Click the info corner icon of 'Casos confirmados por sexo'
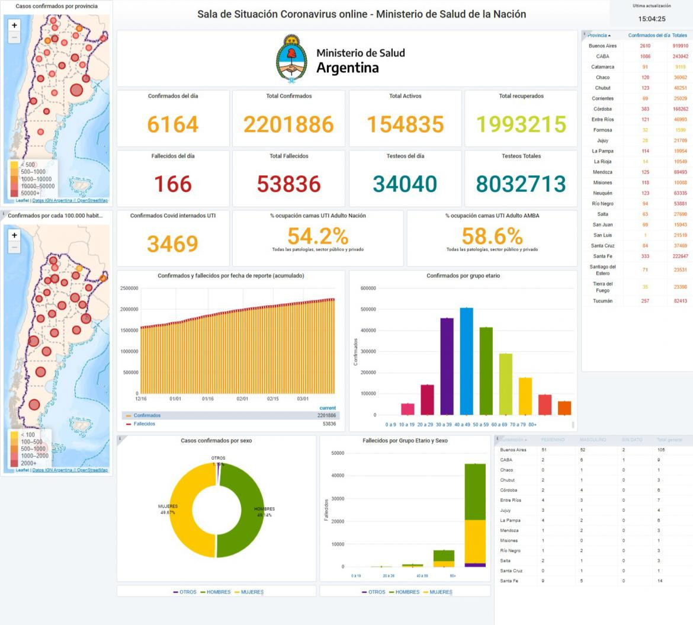The height and width of the screenshot is (625, 693). tap(119, 438)
